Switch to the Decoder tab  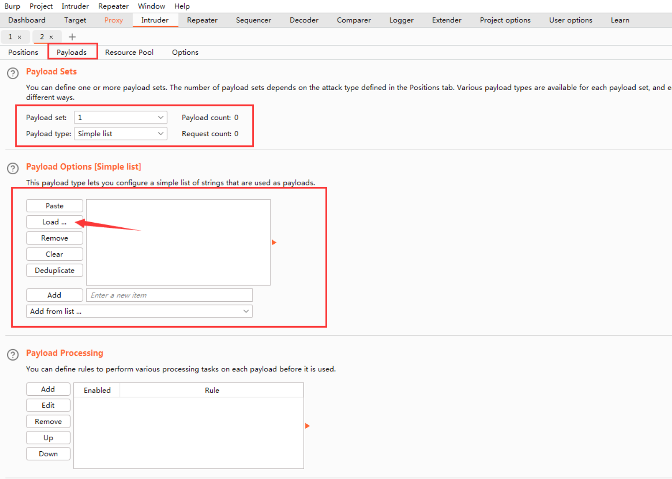pyautogui.click(x=304, y=20)
